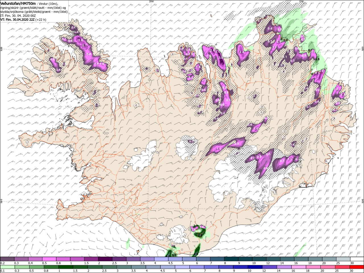Pick the pale grey 25 swatch in snow scale
This screenshot has height=273, width=364.
coord(343,259)
